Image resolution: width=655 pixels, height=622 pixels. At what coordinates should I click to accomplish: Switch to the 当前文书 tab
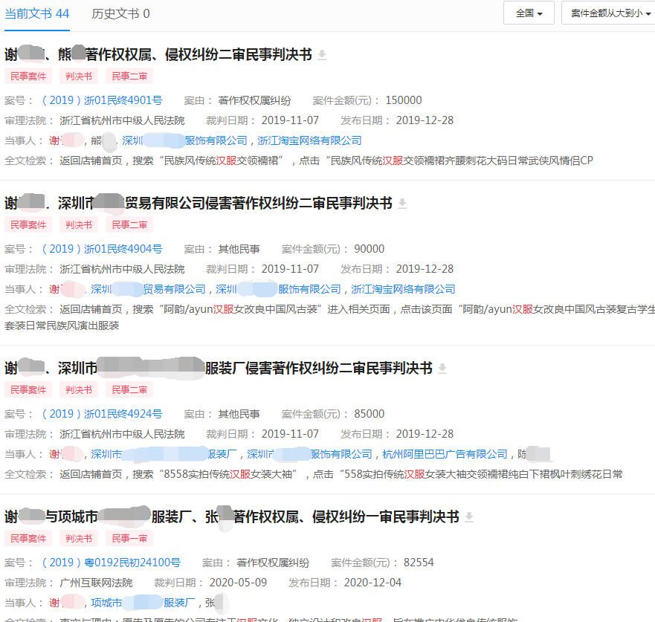coord(29,13)
